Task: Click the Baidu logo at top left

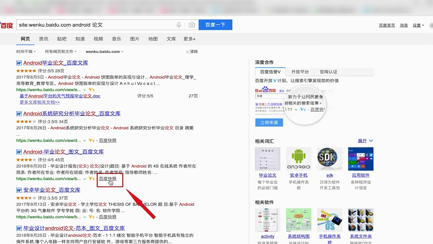Action: 6,25
